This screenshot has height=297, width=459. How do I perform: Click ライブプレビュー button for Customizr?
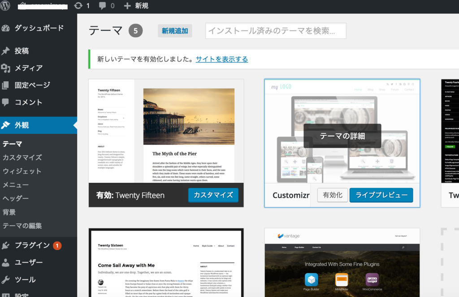381,195
